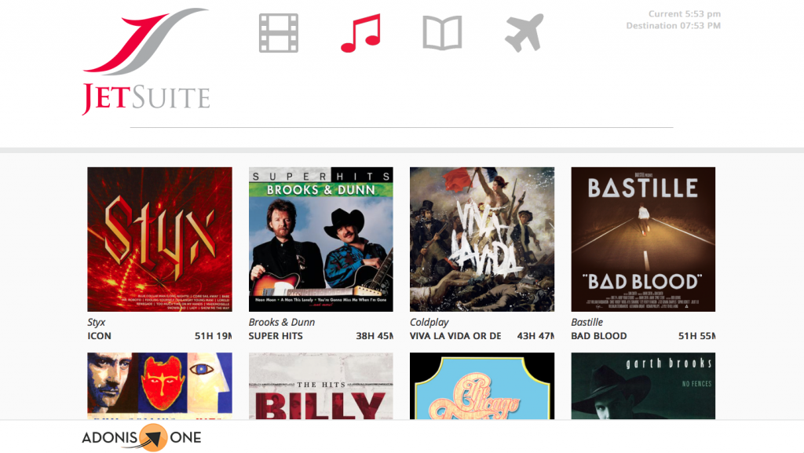
Task: Open the Bastille Bad Blood album cover
Action: pos(643,239)
